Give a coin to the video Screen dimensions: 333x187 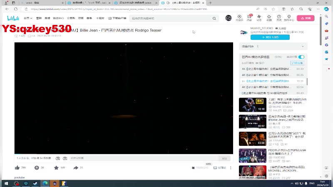(x=37, y=168)
